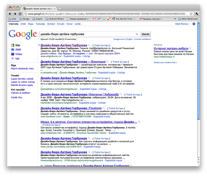Open the Chrome wrench settings menu

tap(196, 14)
